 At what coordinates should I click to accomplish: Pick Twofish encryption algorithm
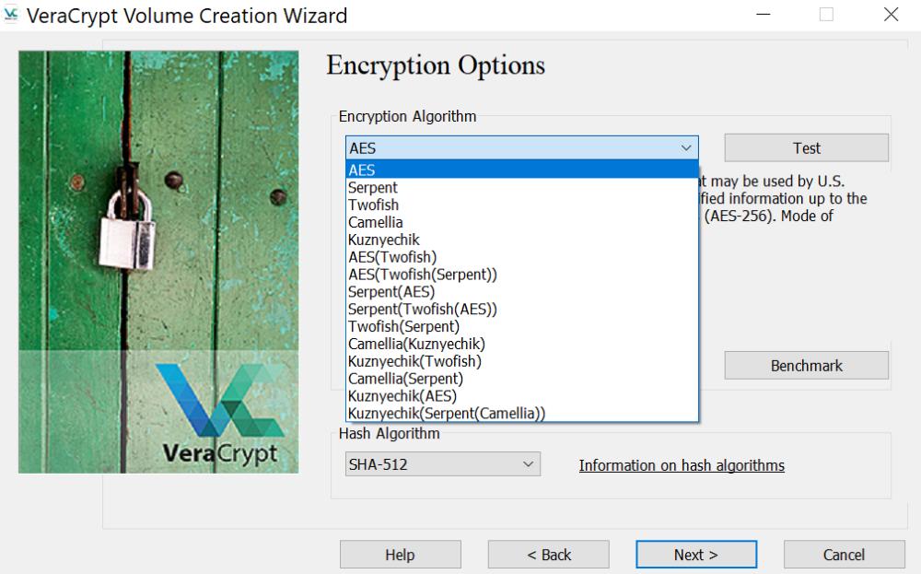522,205
